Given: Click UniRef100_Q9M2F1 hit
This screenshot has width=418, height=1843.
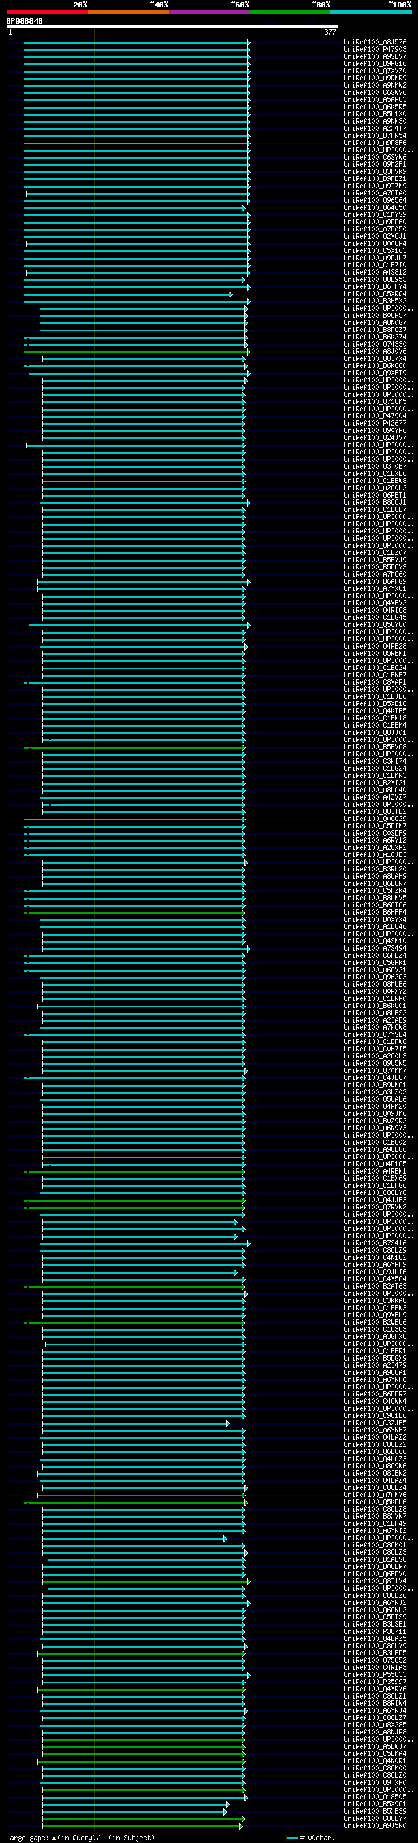Looking at the screenshot, I should 375,165.
